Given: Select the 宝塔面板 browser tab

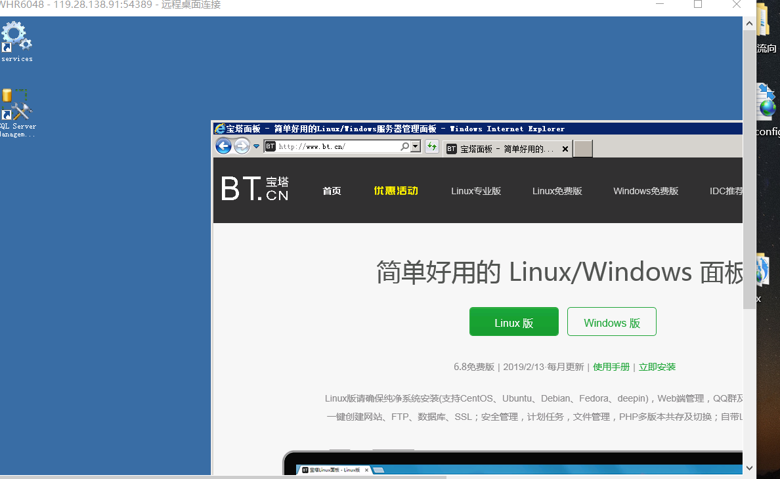Looking at the screenshot, I should click(508, 148).
